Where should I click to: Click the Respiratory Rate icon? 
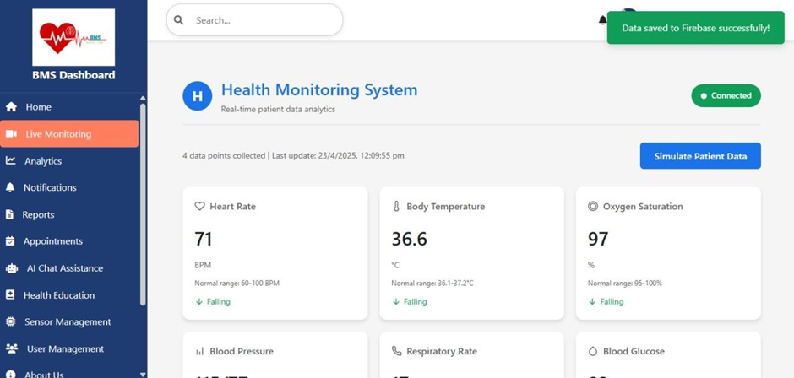coord(396,351)
